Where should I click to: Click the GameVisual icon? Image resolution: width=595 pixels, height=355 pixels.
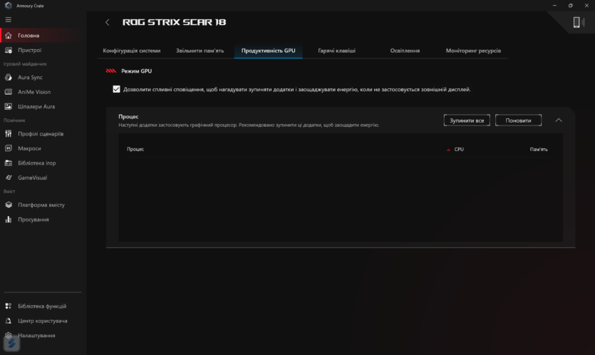[9, 177]
